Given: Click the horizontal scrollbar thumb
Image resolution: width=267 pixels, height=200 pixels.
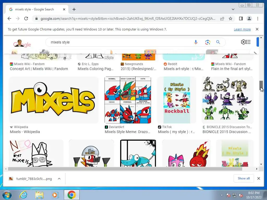Looking at the screenshot, I should pos(125,169).
